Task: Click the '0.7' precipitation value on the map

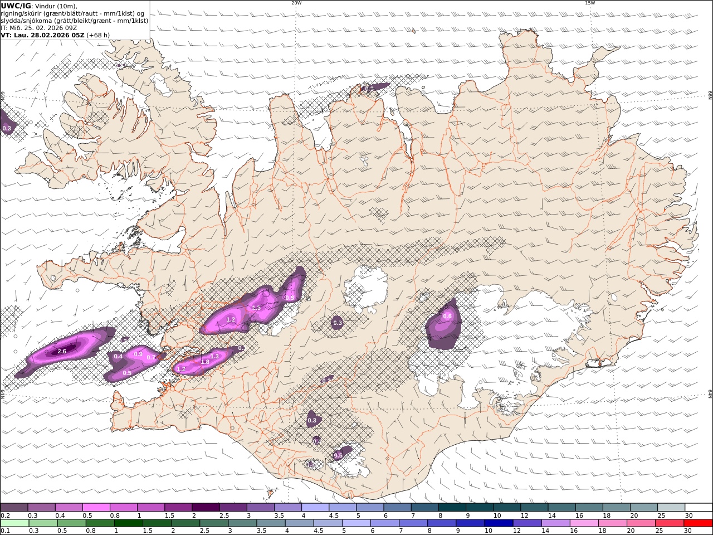Action: click(x=150, y=358)
